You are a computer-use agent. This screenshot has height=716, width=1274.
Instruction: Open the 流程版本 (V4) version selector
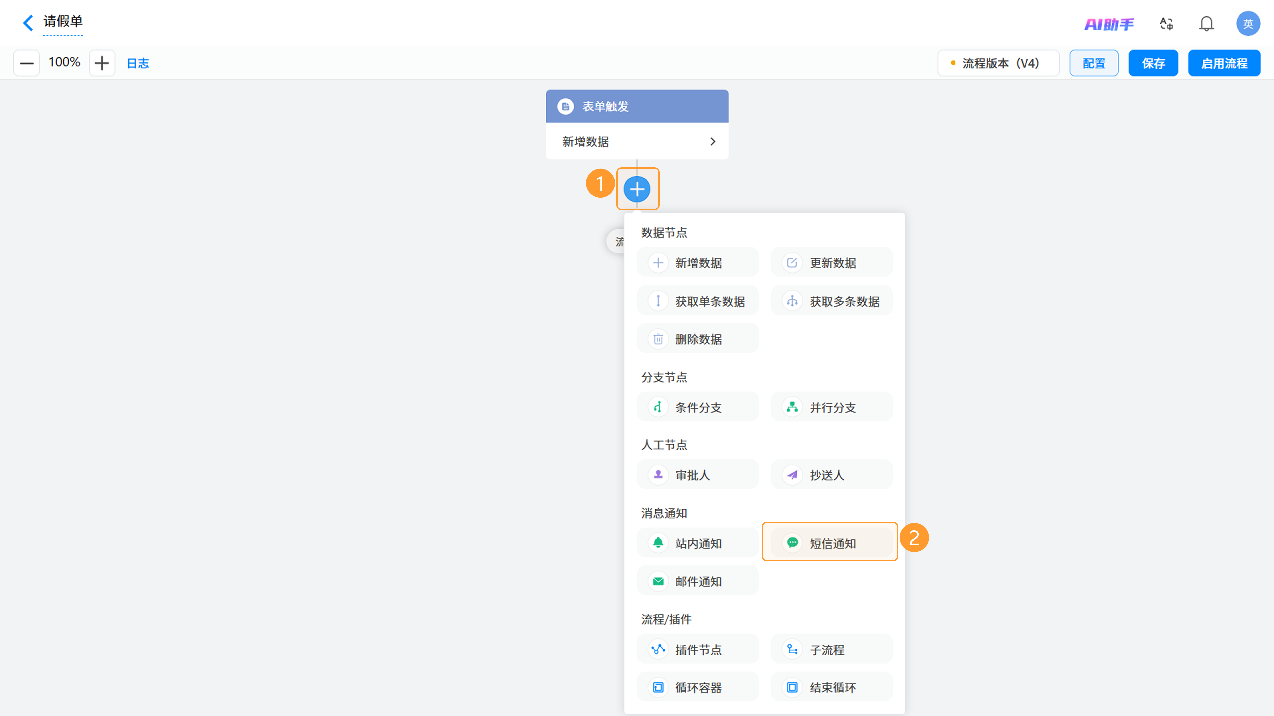(998, 63)
